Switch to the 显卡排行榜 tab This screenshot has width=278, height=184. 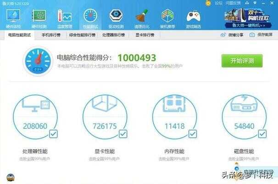pyautogui.click(x=145, y=35)
